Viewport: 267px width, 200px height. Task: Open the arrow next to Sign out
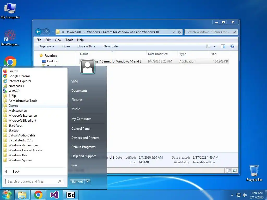tap(88, 182)
